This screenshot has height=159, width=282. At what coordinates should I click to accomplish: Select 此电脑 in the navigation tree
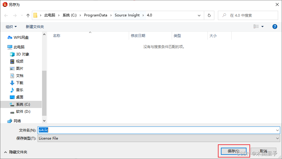click(16, 47)
